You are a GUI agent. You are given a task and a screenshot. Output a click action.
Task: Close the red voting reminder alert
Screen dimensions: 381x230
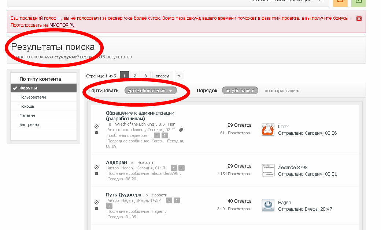coord(359,19)
